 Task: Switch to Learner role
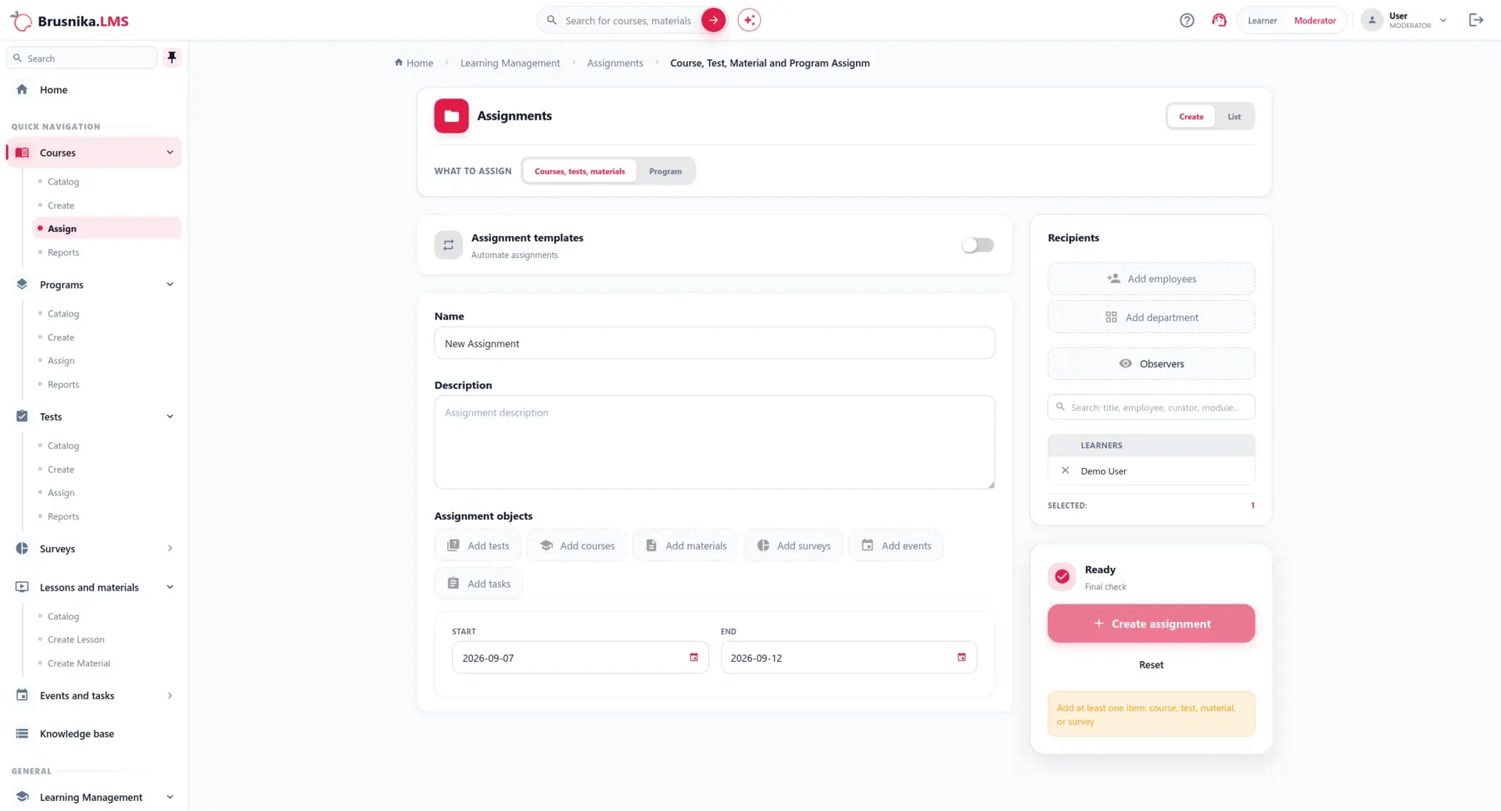[1262, 20]
